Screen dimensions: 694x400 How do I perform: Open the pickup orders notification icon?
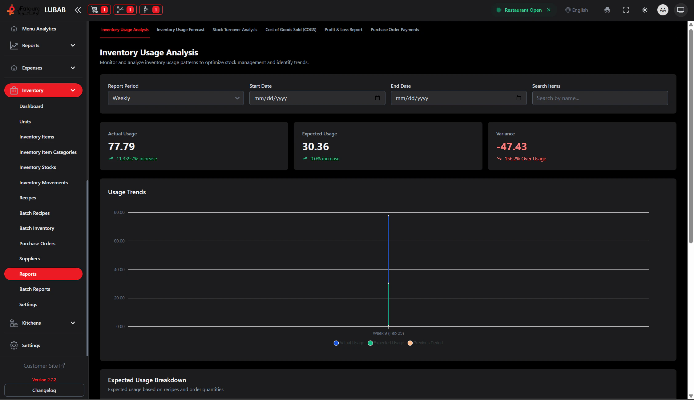[151, 10]
